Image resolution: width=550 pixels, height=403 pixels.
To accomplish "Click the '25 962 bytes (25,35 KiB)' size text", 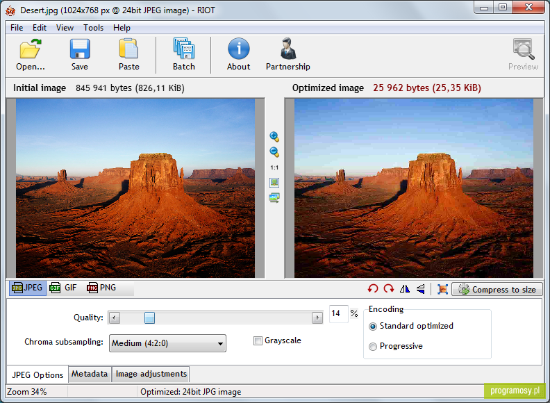I will pos(427,88).
